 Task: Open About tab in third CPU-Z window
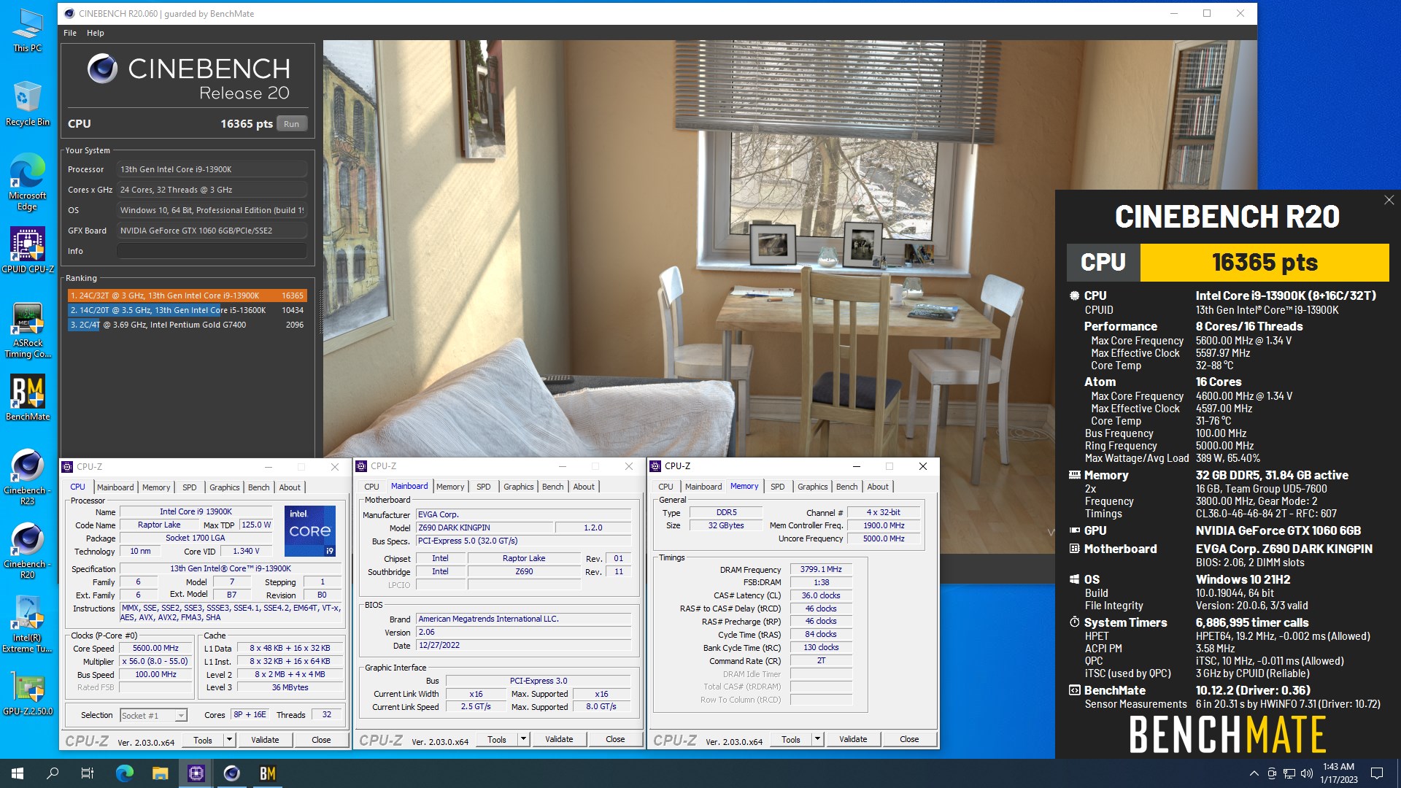(x=878, y=487)
